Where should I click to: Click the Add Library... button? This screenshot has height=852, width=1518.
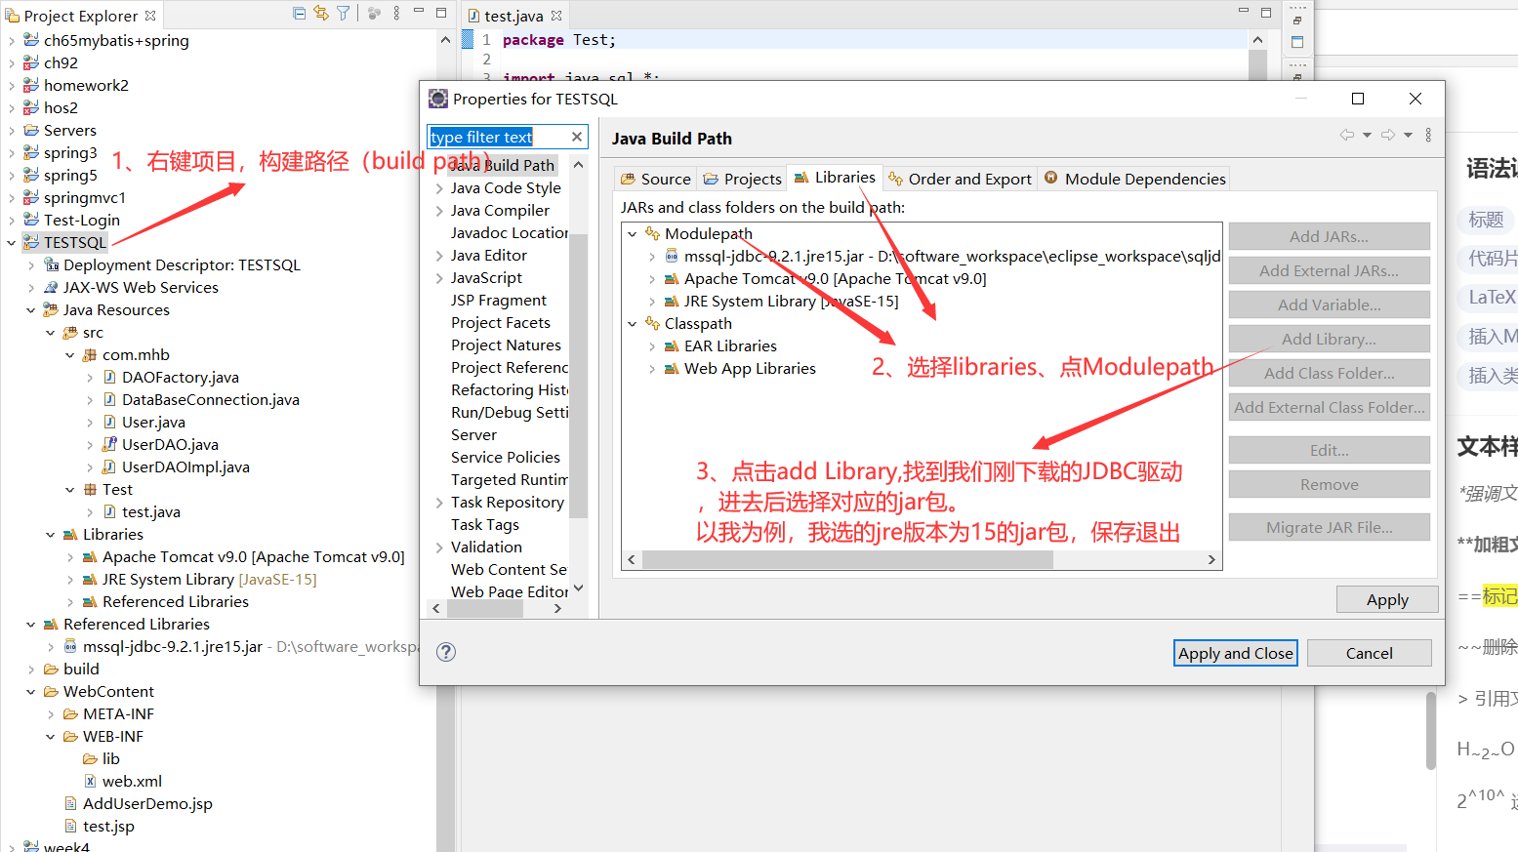pyautogui.click(x=1329, y=339)
